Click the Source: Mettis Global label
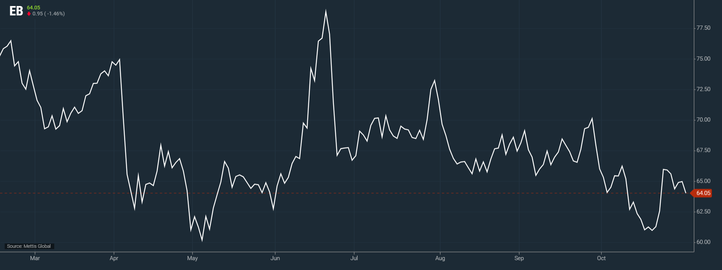Screen dimensions: 722x270 (29, 246)
